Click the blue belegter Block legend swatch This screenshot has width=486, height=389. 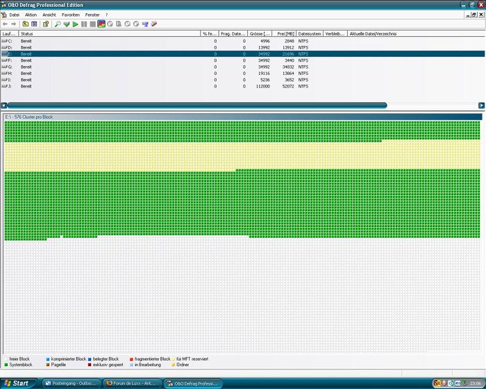point(90,359)
